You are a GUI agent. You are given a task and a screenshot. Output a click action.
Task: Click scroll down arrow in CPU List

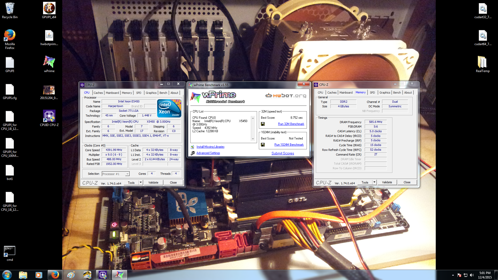(x=253, y=139)
